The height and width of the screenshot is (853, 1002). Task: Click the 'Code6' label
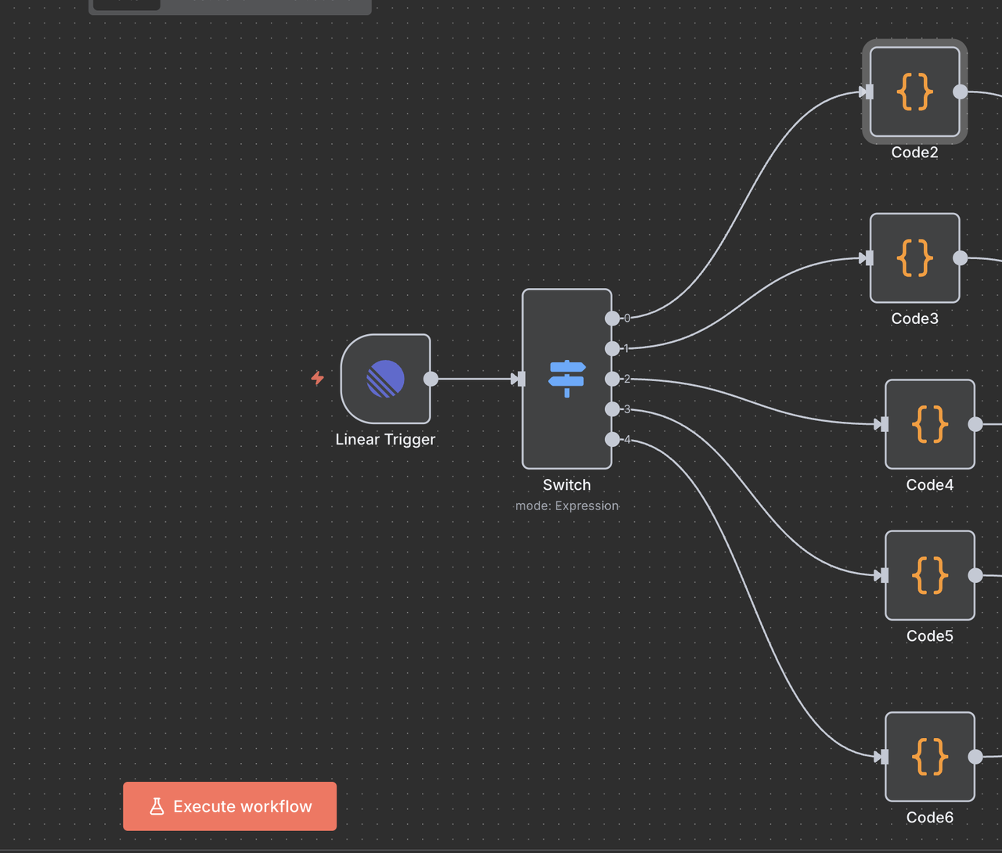[930, 818]
